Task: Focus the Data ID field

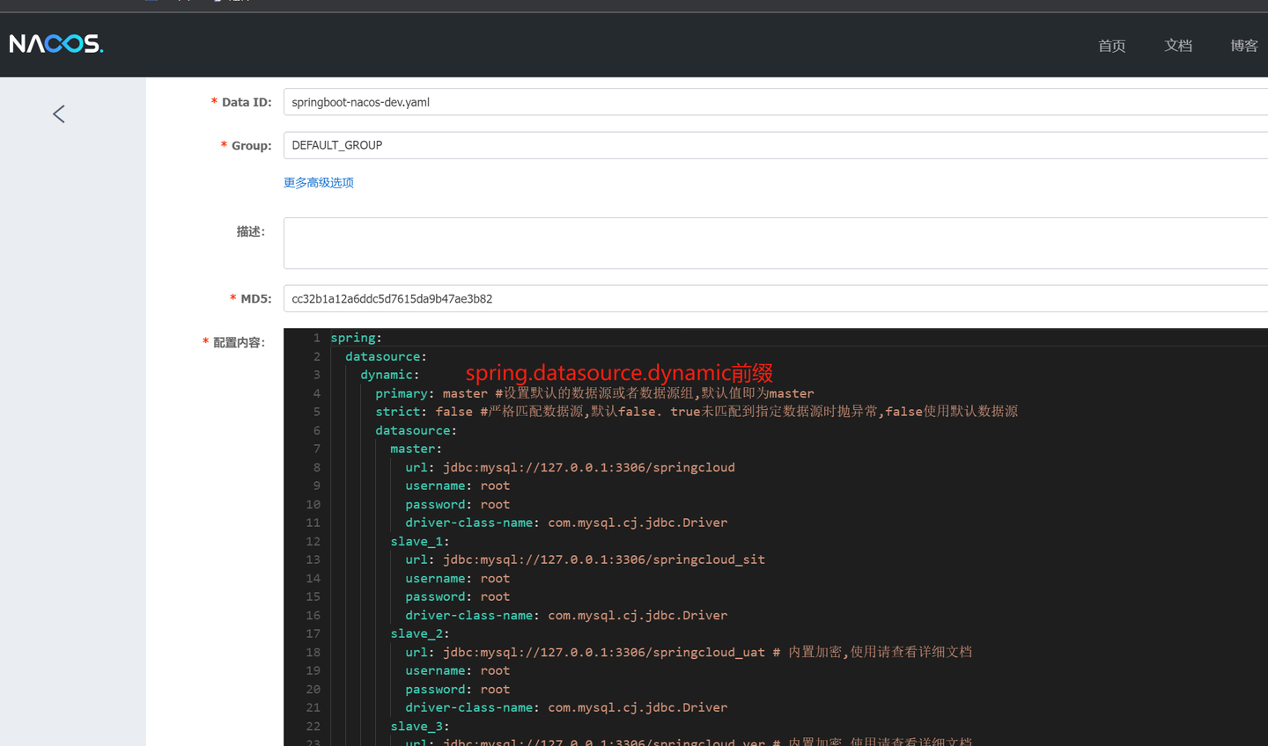Action: pyautogui.click(x=775, y=102)
